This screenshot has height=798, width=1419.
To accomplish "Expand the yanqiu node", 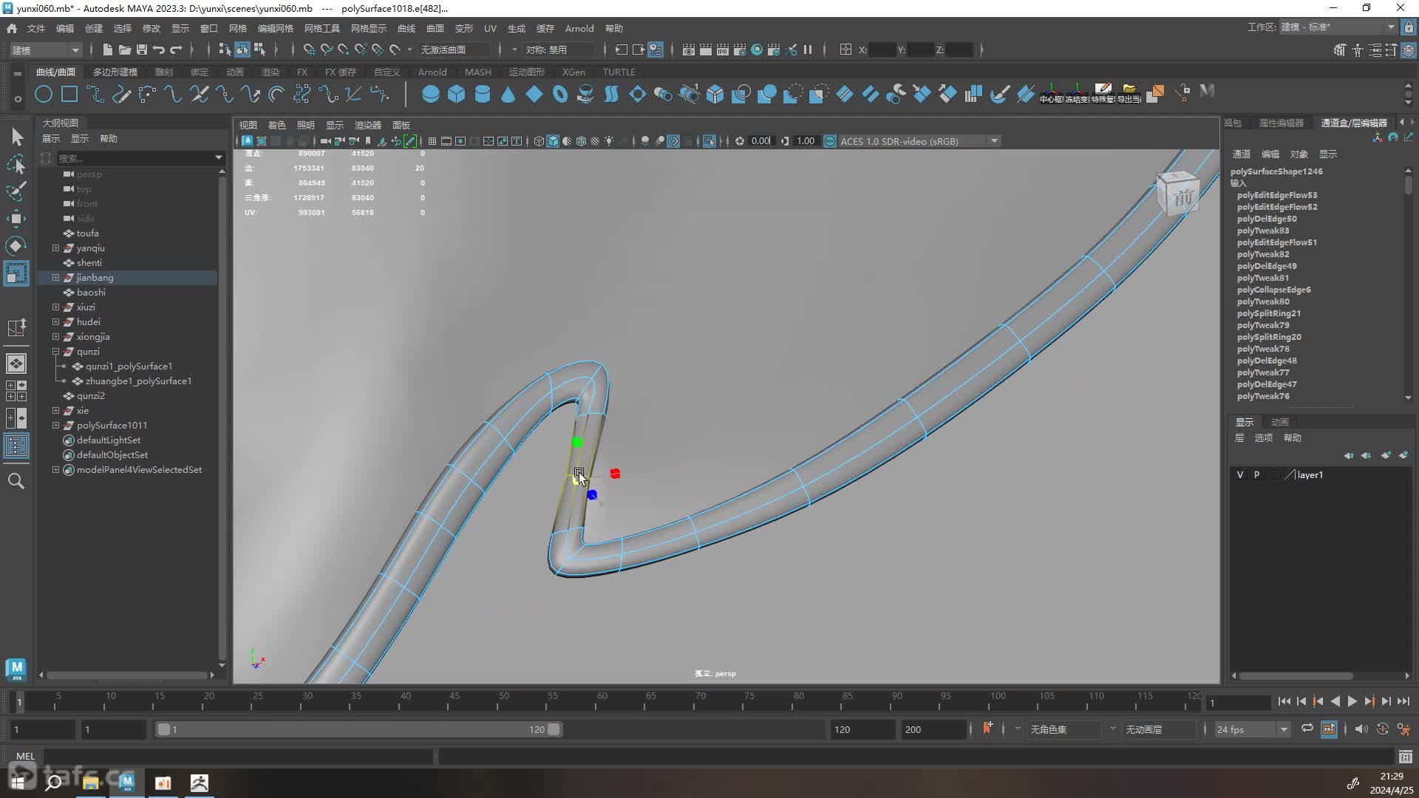I will click(x=55, y=248).
